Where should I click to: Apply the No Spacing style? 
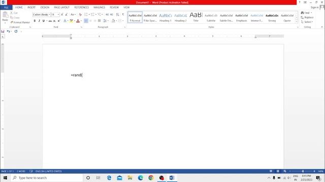point(150,17)
